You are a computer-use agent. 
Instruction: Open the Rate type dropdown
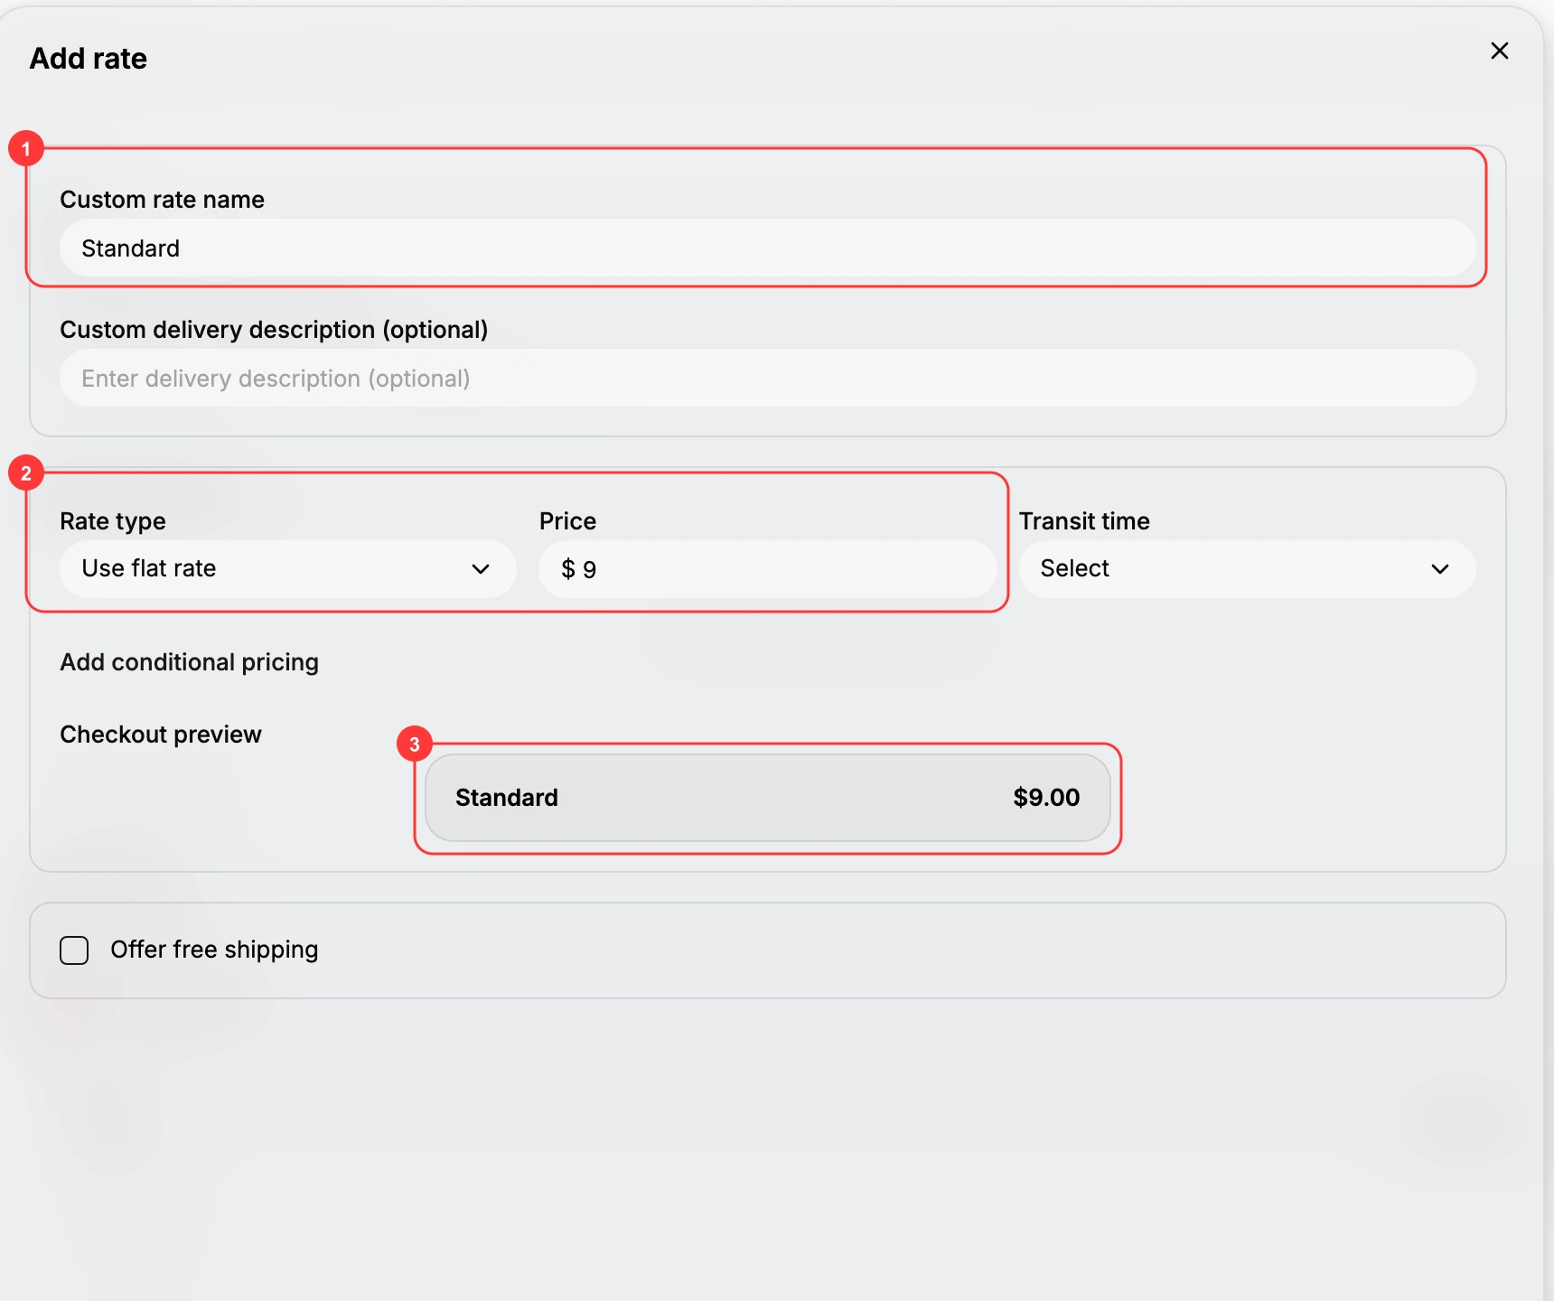(287, 568)
